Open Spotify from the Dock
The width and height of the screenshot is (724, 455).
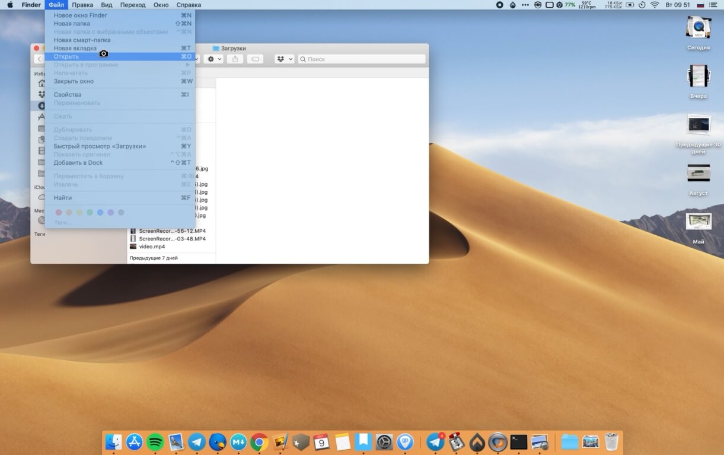[x=155, y=442]
